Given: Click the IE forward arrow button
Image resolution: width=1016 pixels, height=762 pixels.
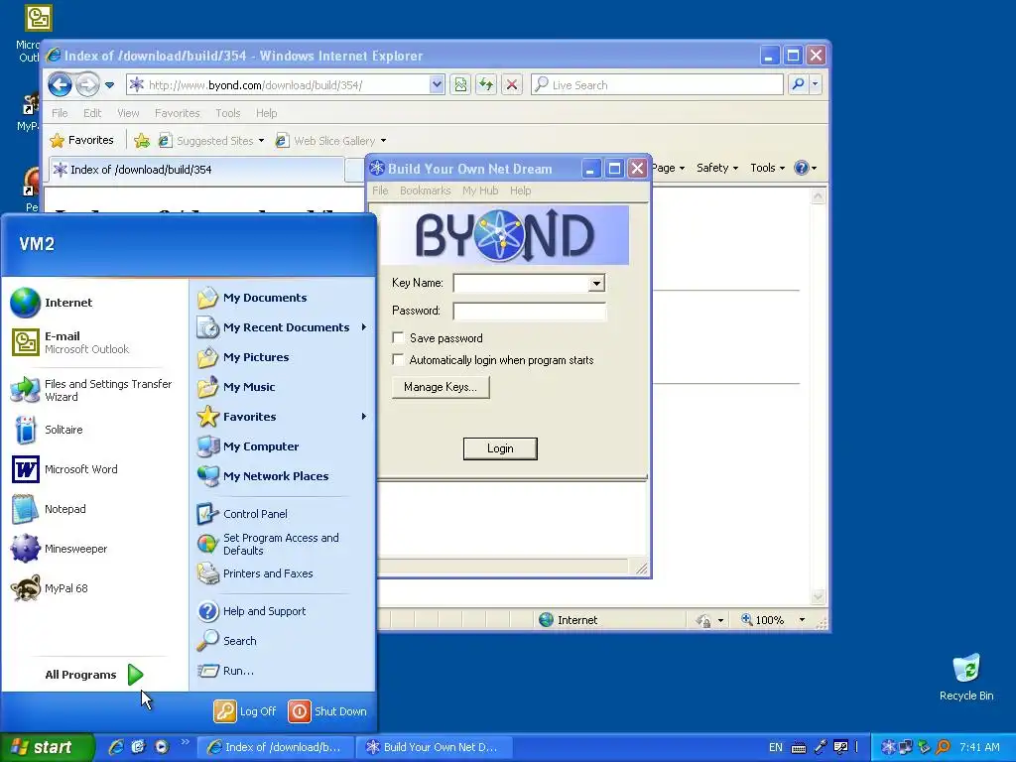Looking at the screenshot, I should 87,84.
